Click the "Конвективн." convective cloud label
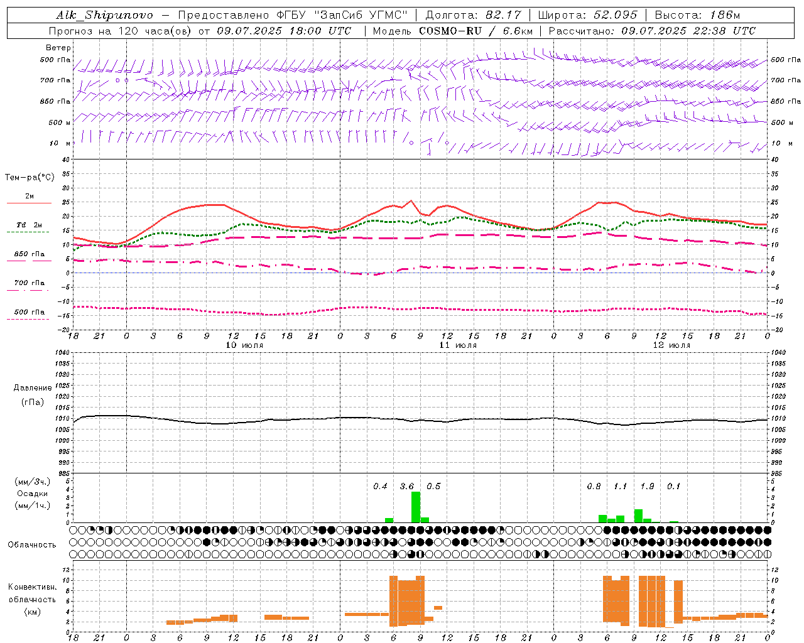Image resolution: width=804 pixels, height=643 pixels. (x=33, y=587)
